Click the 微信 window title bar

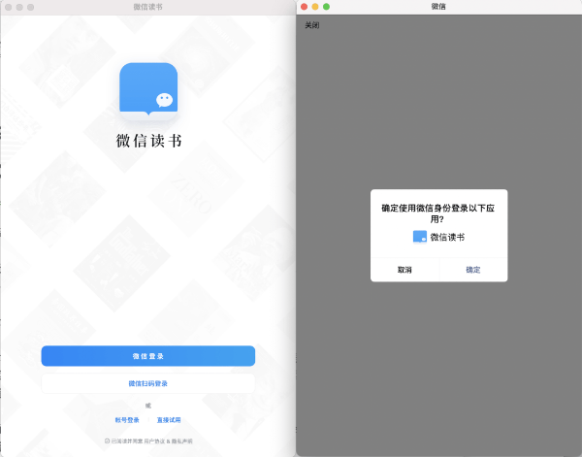[x=438, y=7]
